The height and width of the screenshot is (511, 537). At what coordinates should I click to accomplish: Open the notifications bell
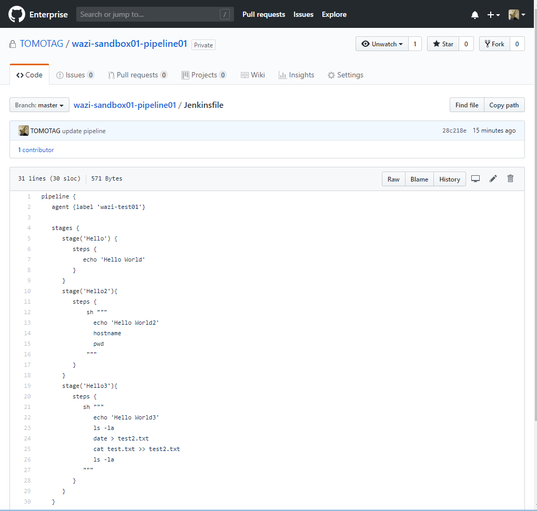[x=474, y=15]
